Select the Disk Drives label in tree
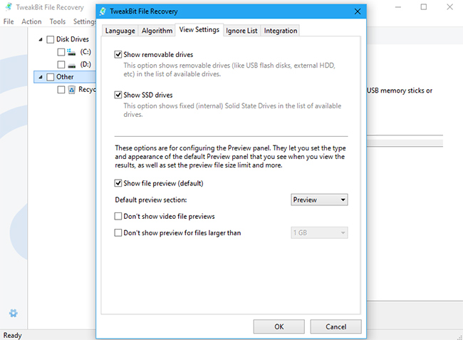The width and height of the screenshot is (463, 340). click(73, 39)
